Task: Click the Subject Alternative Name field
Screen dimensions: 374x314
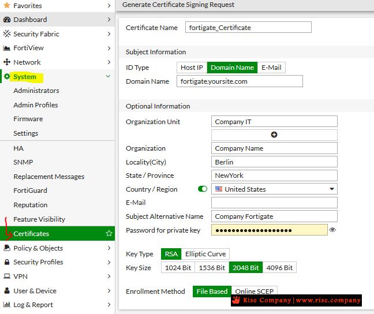Action: click(x=274, y=216)
